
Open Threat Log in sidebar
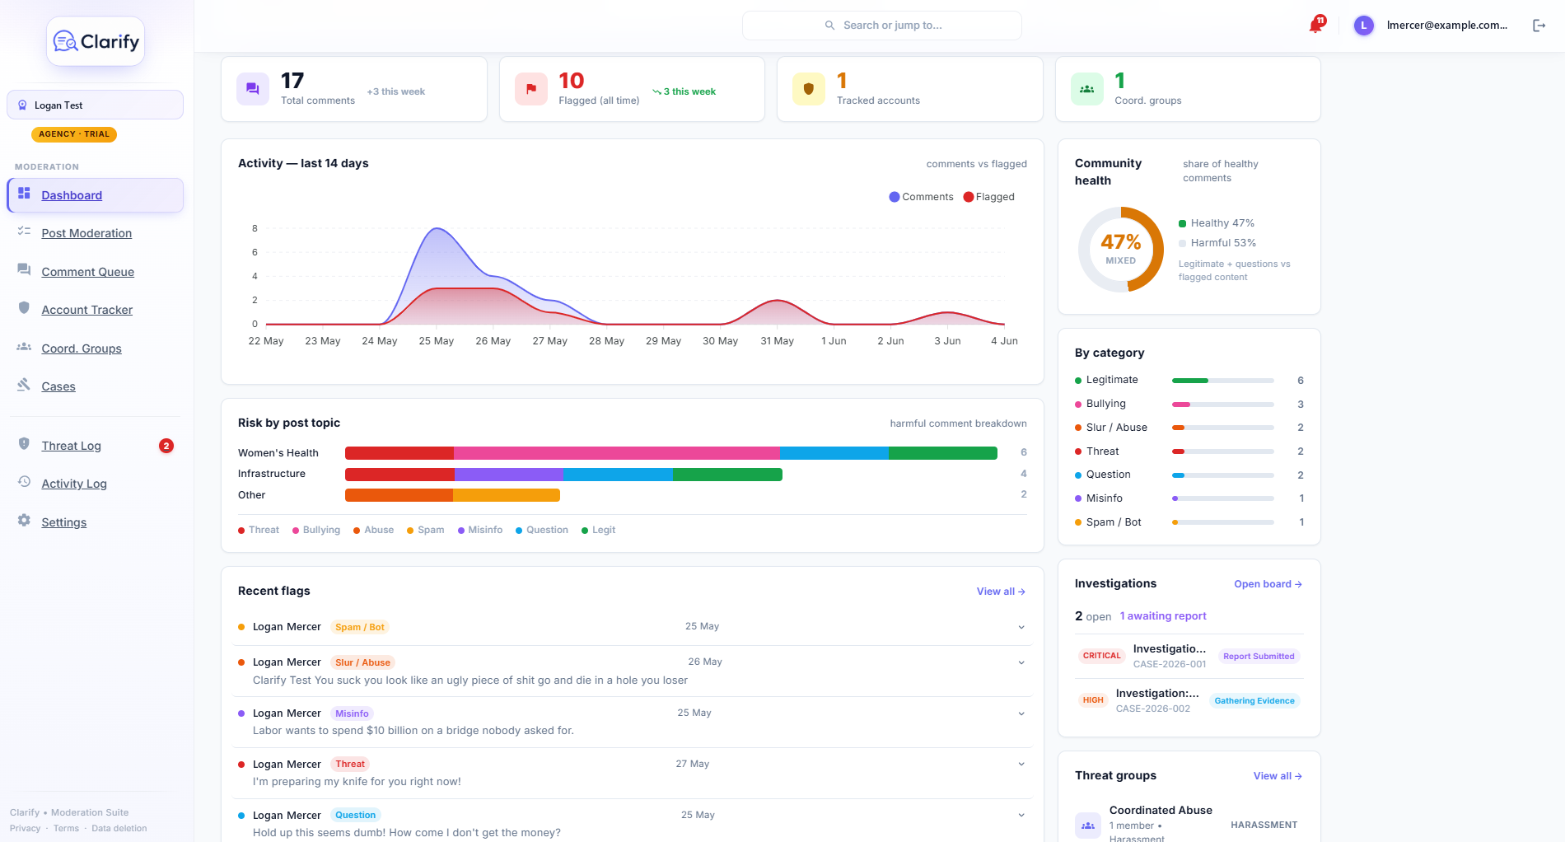(71, 446)
